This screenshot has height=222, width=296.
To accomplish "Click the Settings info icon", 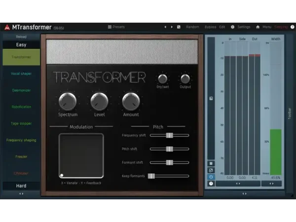I will click(x=232, y=27).
